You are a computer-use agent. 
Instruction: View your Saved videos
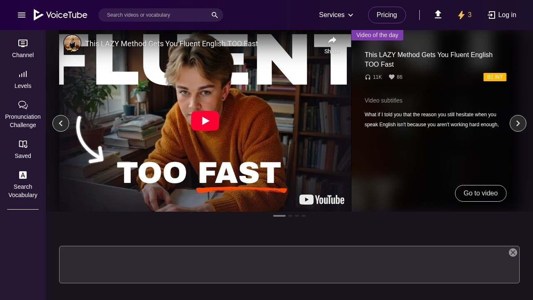23,149
